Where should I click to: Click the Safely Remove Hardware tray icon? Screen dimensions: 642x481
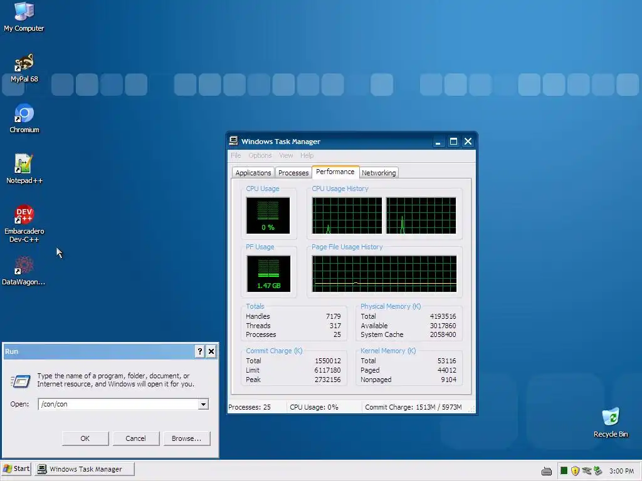point(597,471)
